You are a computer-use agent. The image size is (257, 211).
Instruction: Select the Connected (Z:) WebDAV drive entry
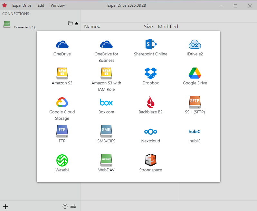pyautogui.click(x=40, y=25)
